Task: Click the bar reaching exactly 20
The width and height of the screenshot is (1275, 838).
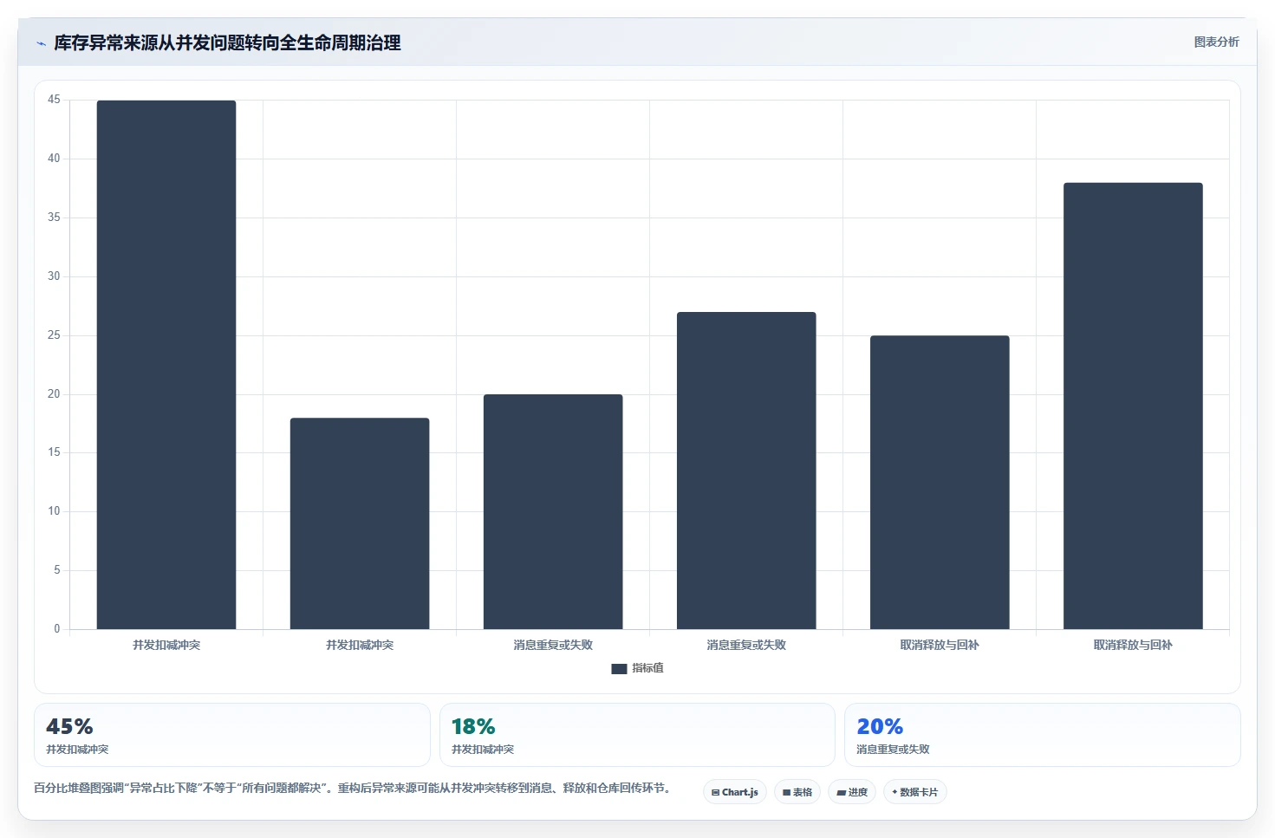Action: (553, 511)
